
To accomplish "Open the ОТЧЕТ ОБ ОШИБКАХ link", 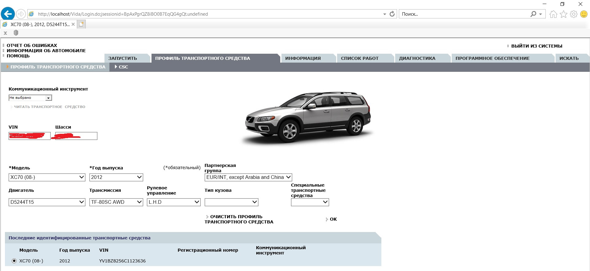I will pyautogui.click(x=32, y=45).
